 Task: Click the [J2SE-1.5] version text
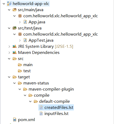[64, 46]
